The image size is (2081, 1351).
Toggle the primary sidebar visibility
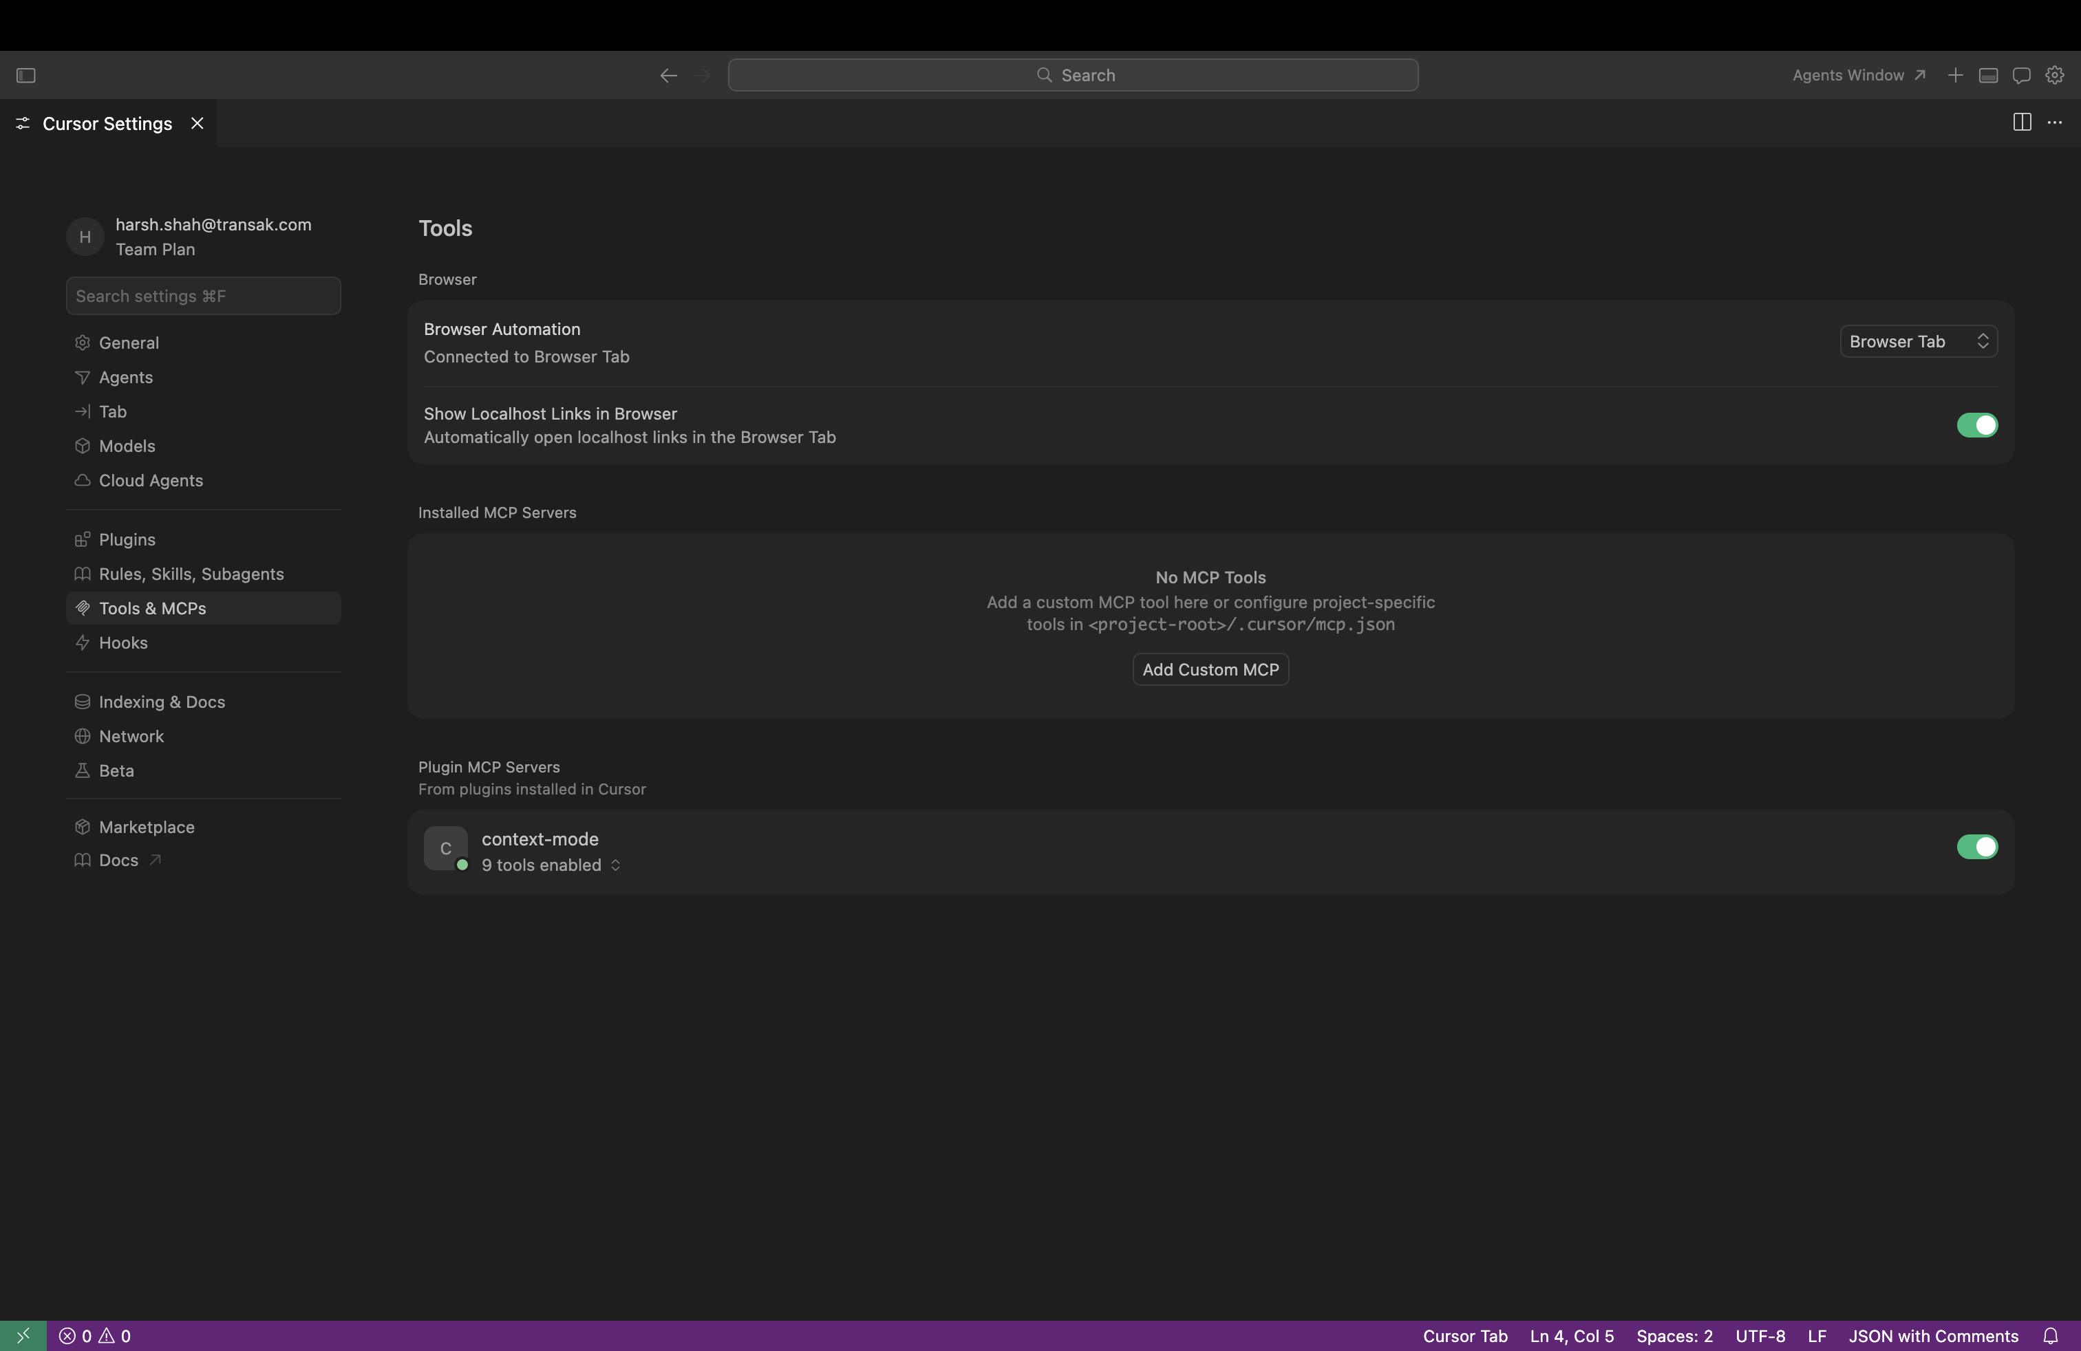[26, 75]
